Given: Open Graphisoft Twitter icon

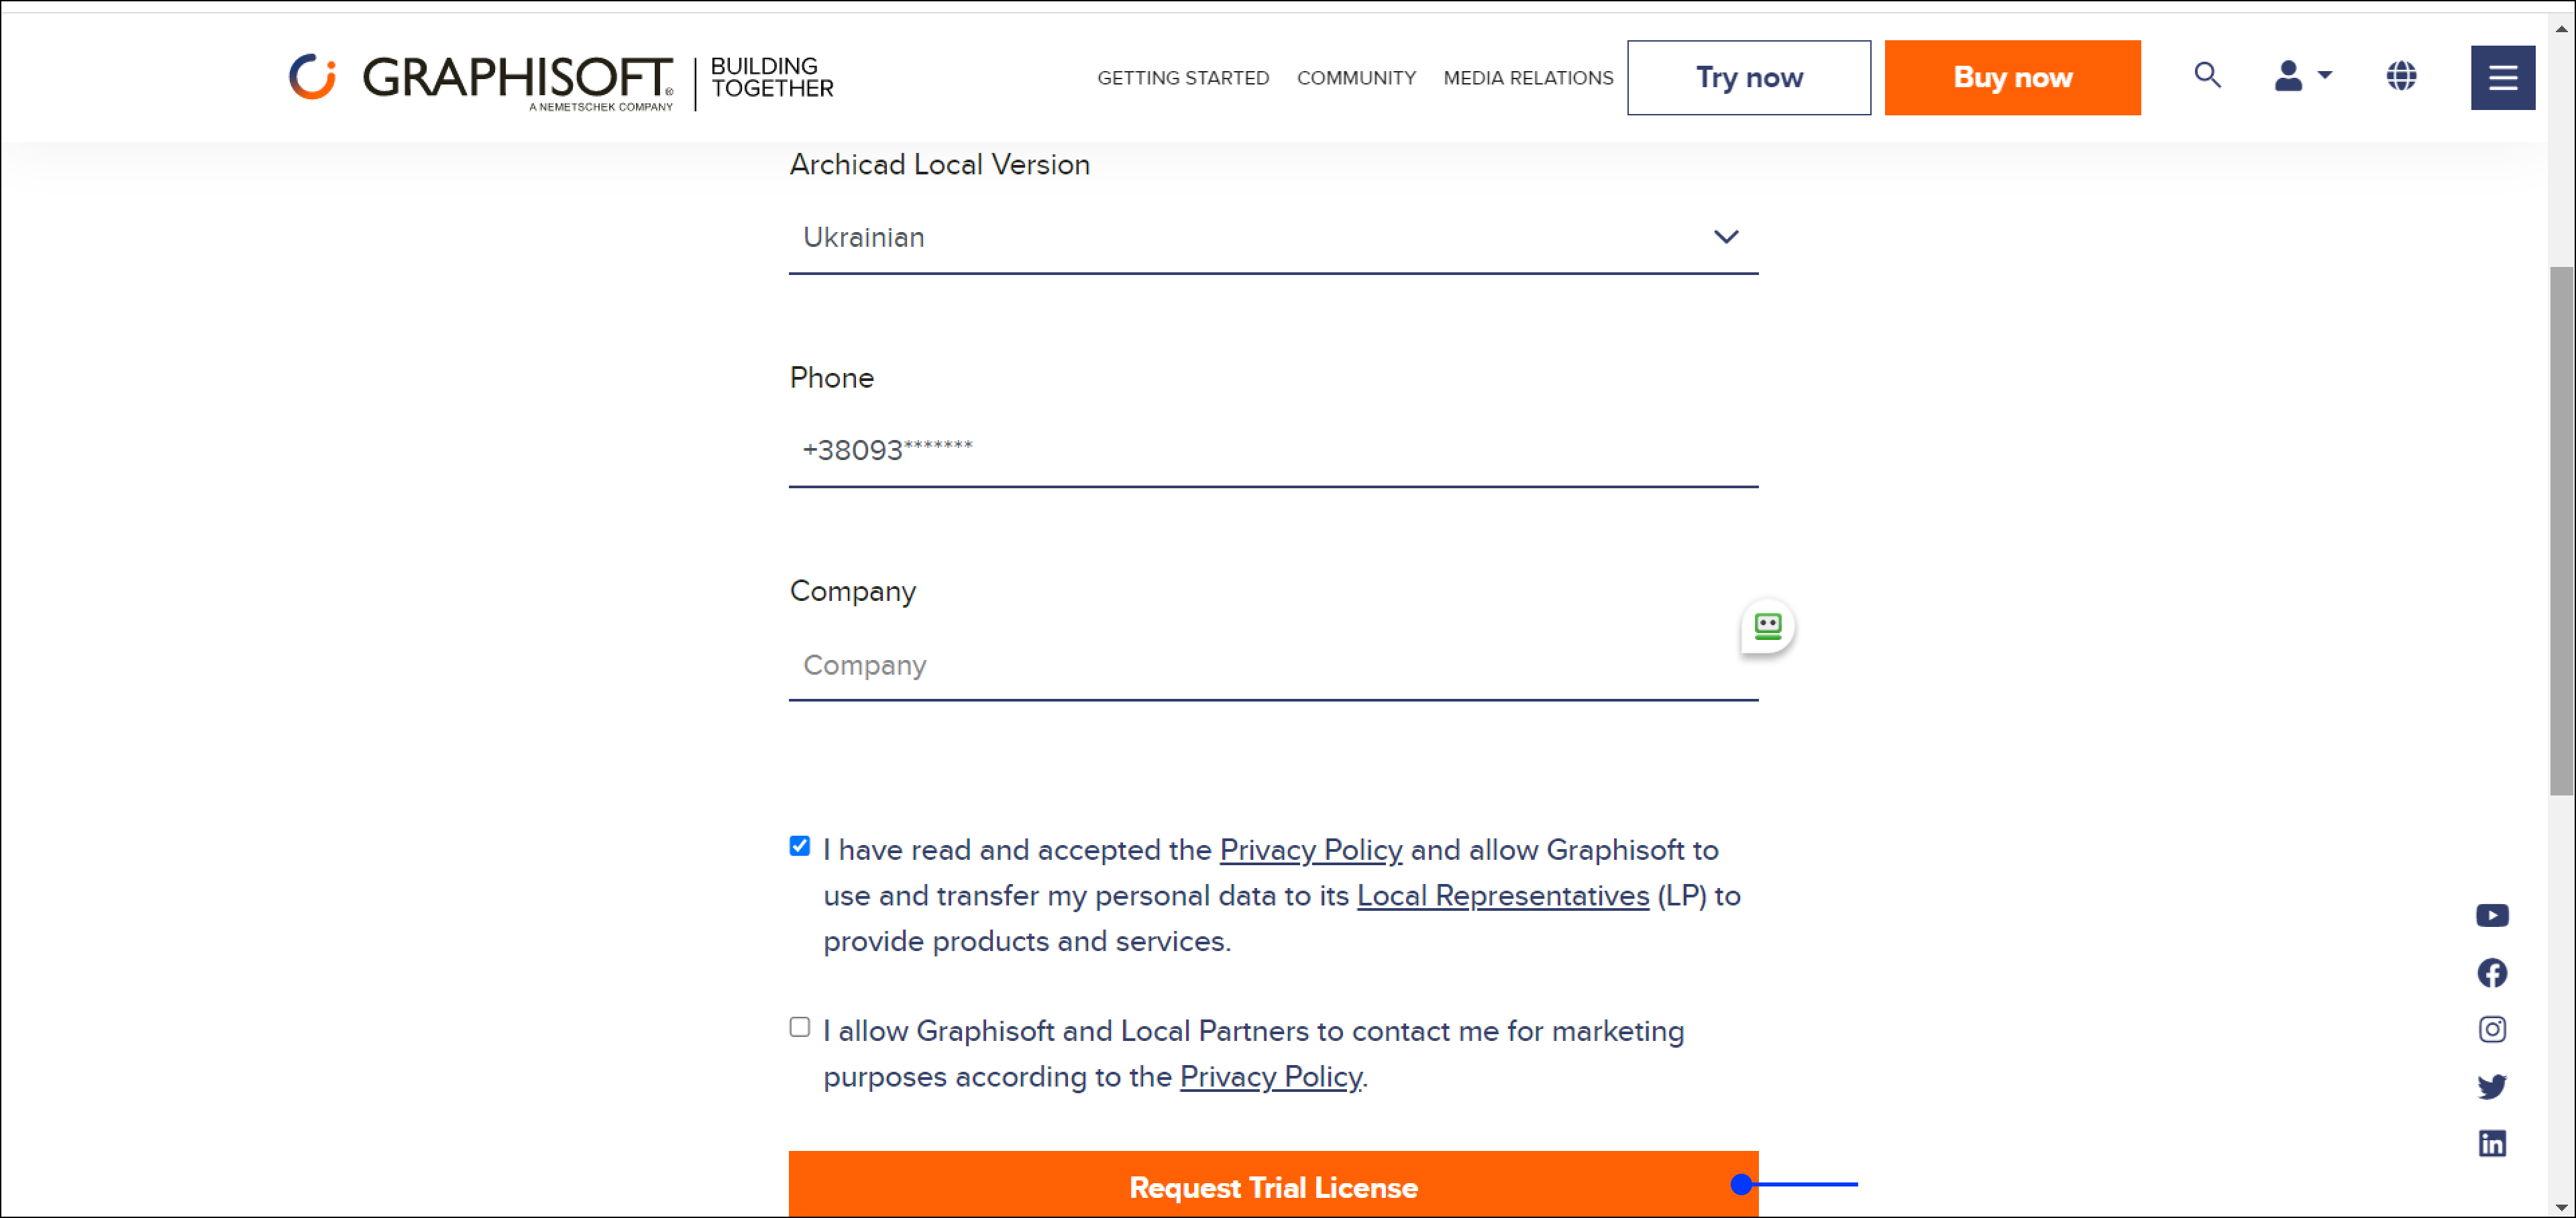Looking at the screenshot, I should coord(2491,1086).
